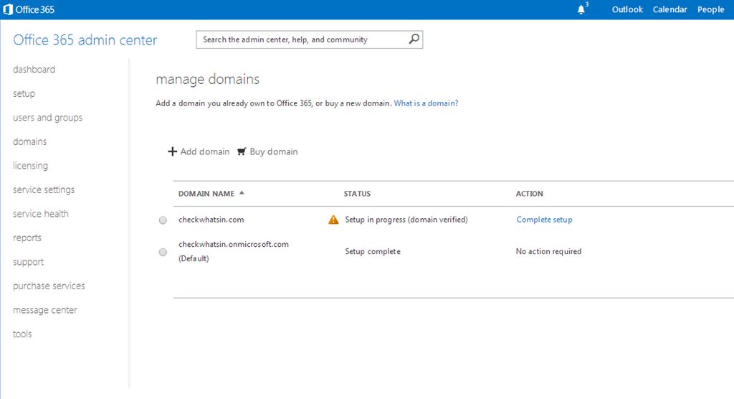The image size is (734, 399).
Task: Open the setup section
Action: 24,93
